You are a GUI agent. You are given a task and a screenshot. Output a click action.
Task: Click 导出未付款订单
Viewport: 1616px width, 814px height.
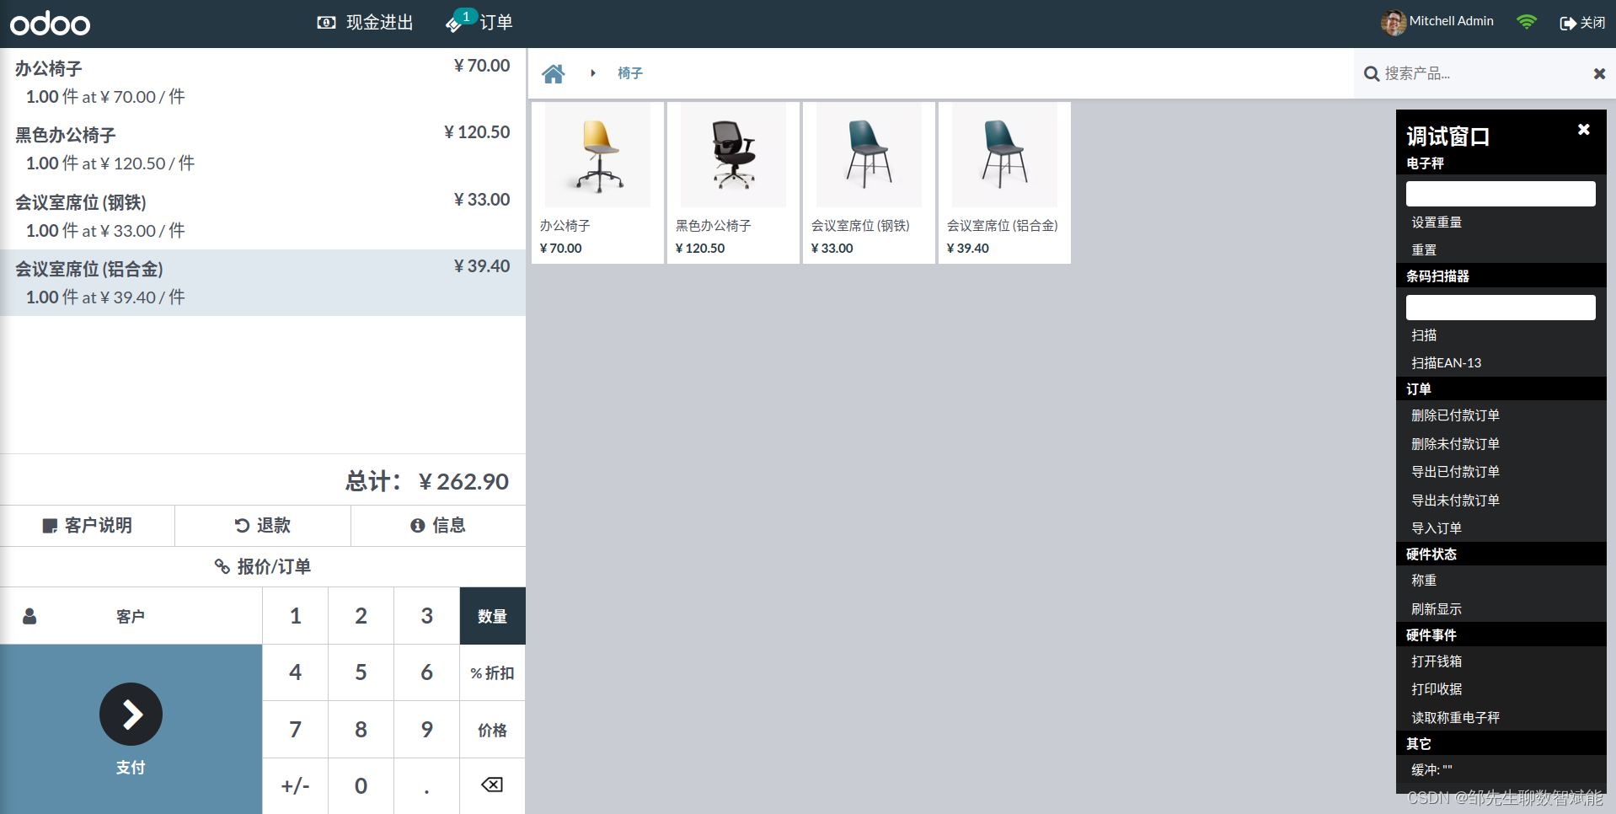coord(1455,501)
